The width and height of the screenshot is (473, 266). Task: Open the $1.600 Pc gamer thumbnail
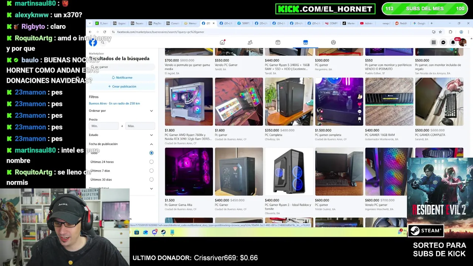(239, 102)
